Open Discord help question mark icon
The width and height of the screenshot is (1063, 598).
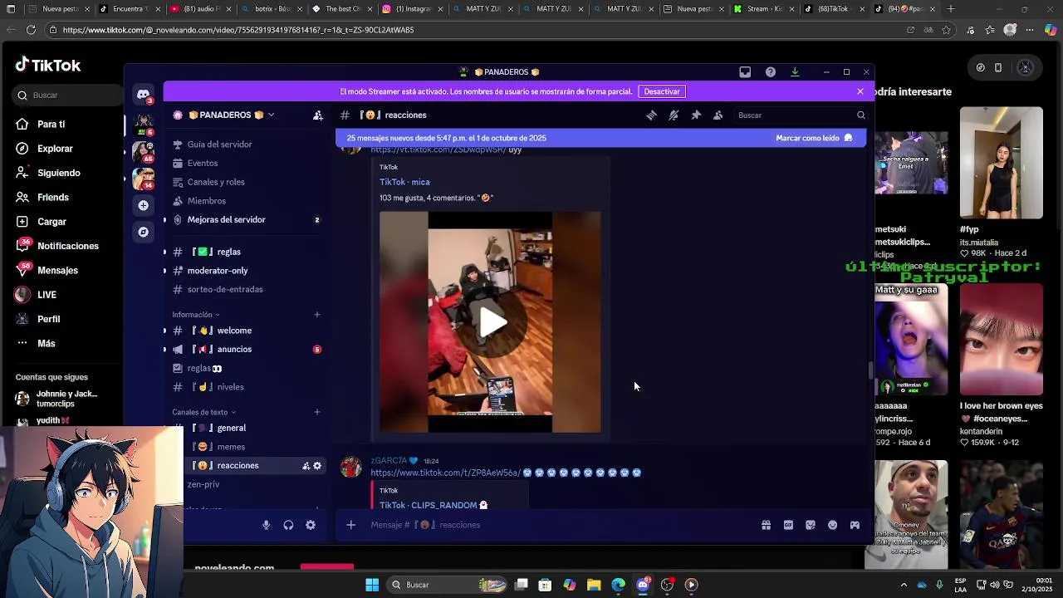click(771, 72)
